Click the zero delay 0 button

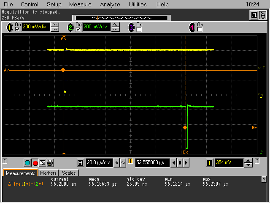pos(180,163)
